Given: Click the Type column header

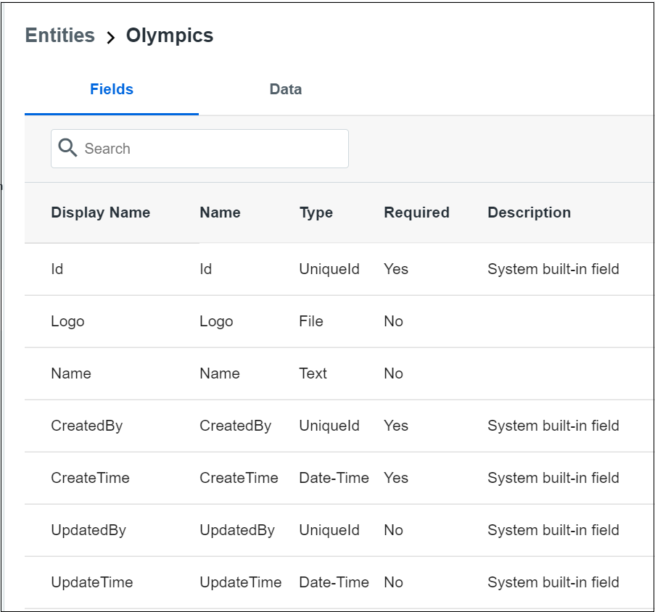Looking at the screenshot, I should [316, 212].
